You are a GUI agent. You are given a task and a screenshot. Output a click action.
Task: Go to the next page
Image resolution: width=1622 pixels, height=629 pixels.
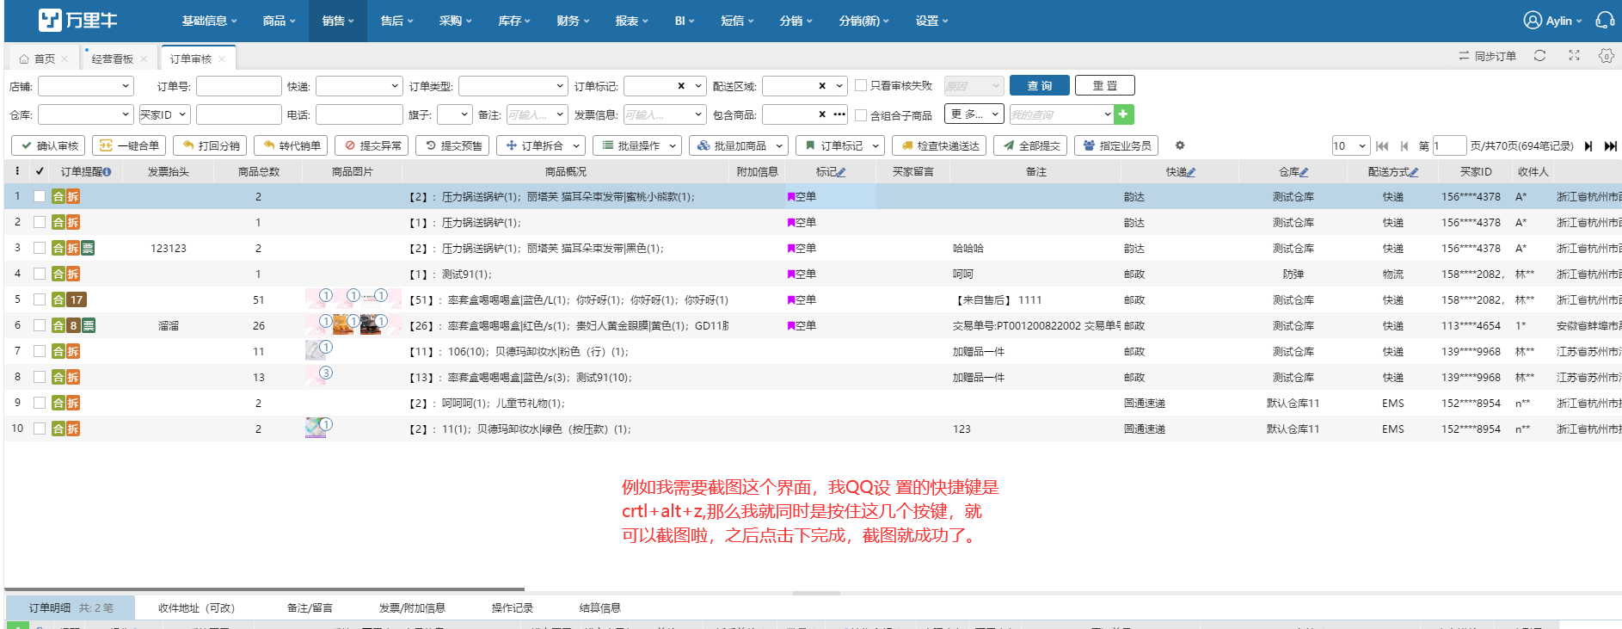coord(1588,145)
